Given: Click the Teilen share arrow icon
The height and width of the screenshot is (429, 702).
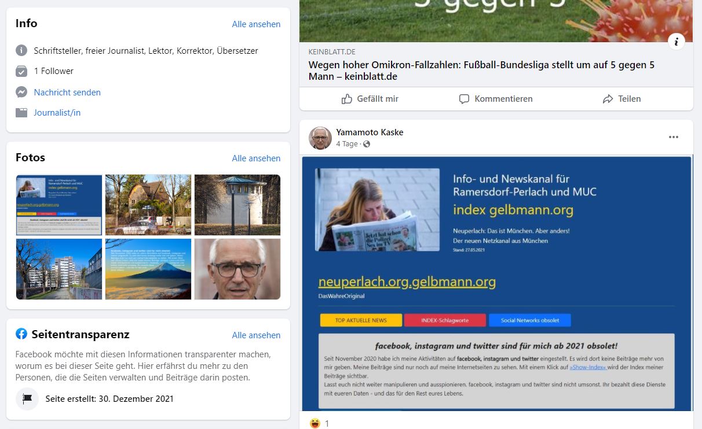Looking at the screenshot, I should click(608, 99).
